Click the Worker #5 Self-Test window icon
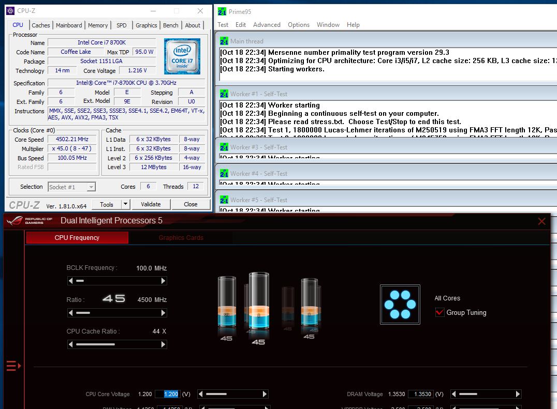 point(224,200)
